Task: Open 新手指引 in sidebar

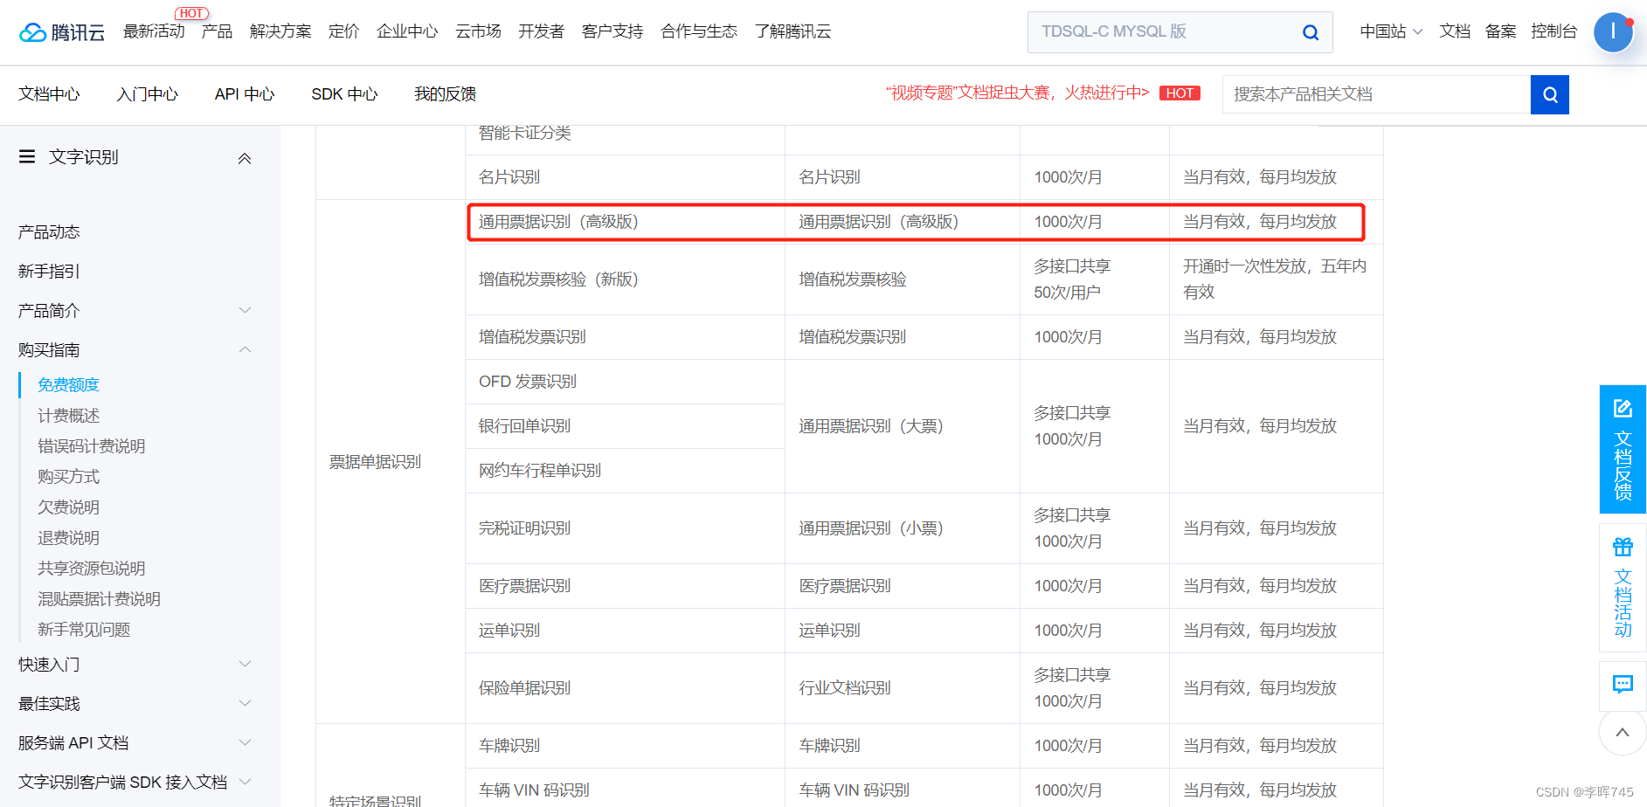Action: (49, 272)
